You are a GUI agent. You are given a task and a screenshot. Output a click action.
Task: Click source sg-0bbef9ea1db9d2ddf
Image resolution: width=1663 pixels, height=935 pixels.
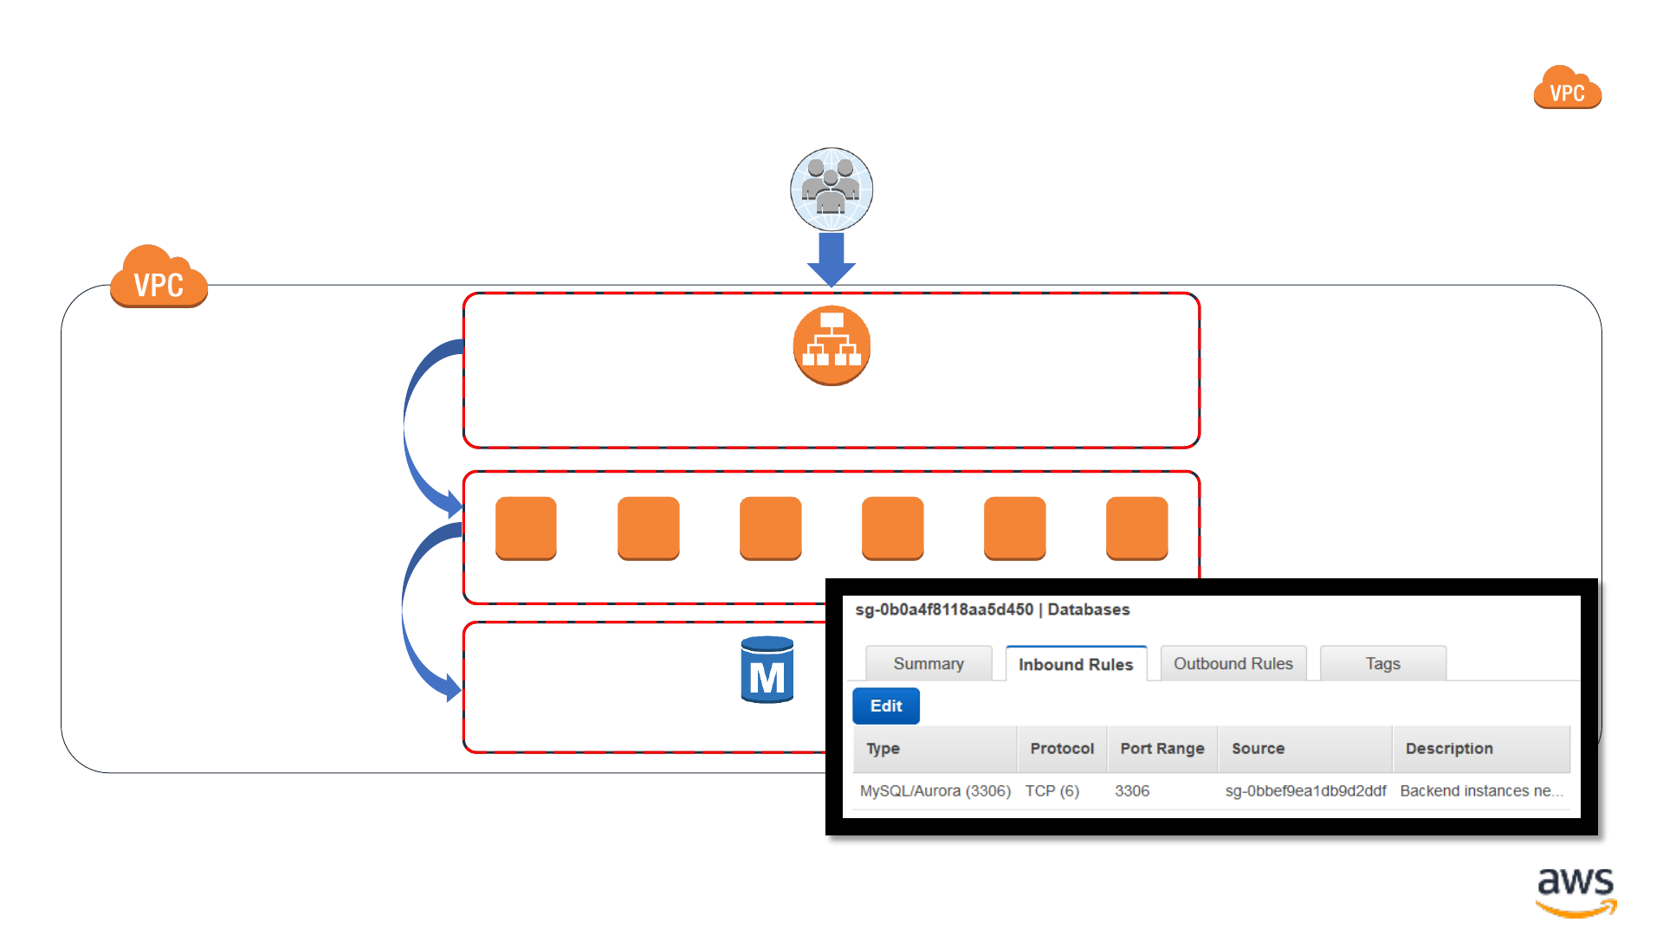[1305, 790]
